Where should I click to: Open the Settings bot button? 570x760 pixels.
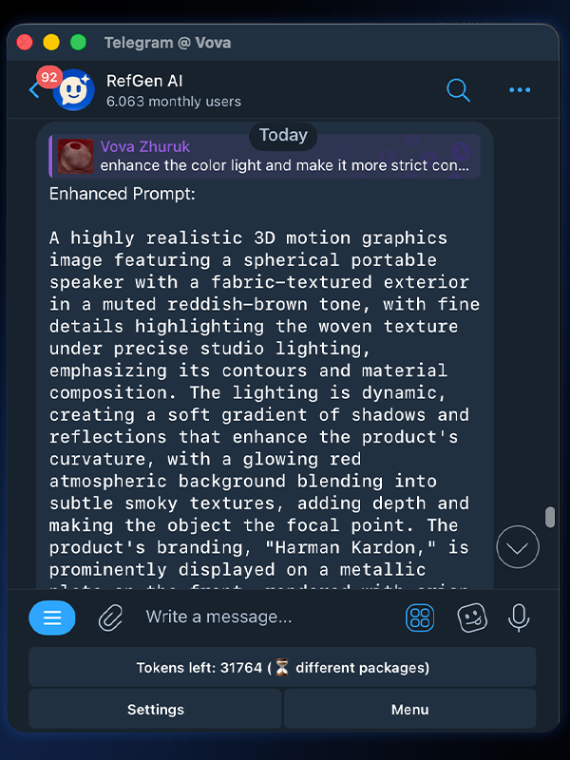[x=156, y=710]
